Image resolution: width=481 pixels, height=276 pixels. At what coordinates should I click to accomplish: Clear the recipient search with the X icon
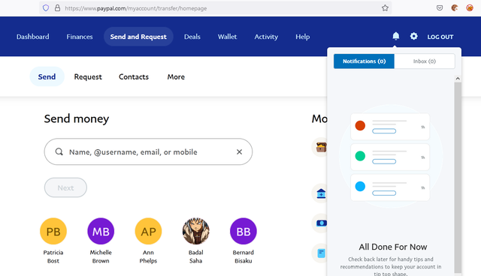click(x=239, y=151)
